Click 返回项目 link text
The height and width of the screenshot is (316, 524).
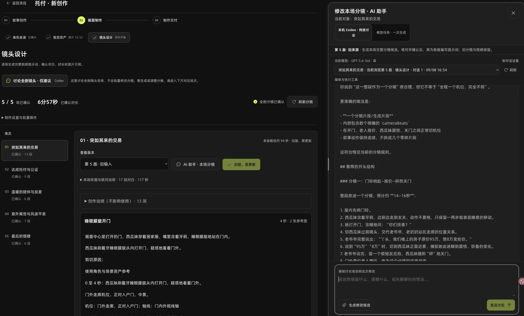tap(19, 3)
